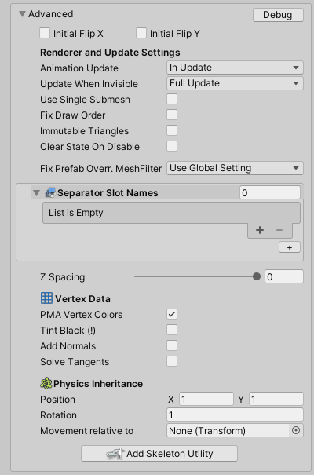Screen dimensions: 314x475
Task: Click the Separator Slot Names icon
Action: [x=50, y=192]
